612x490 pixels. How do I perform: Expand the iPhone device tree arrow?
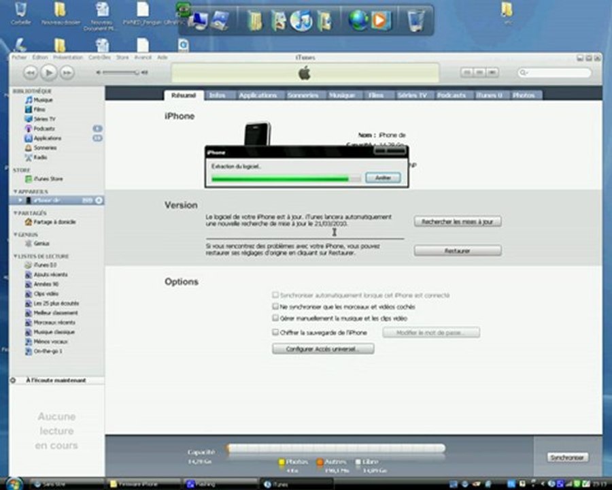coord(20,201)
